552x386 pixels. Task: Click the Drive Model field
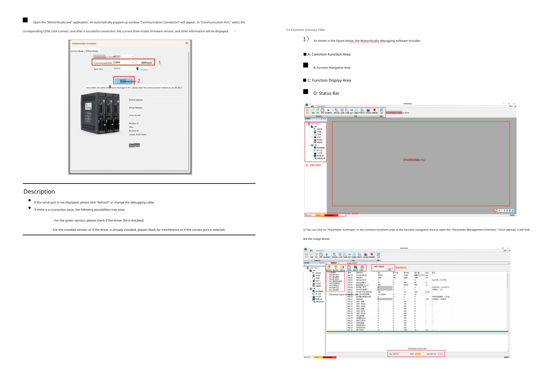(x=168, y=107)
